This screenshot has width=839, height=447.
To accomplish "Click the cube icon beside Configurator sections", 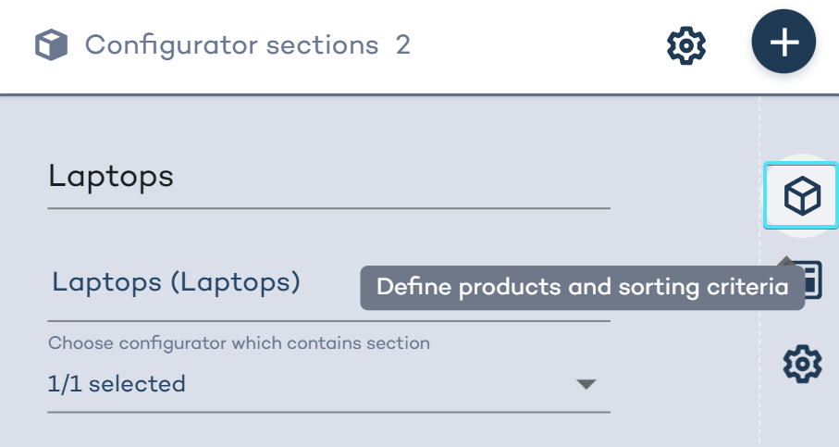I will [x=52, y=44].
